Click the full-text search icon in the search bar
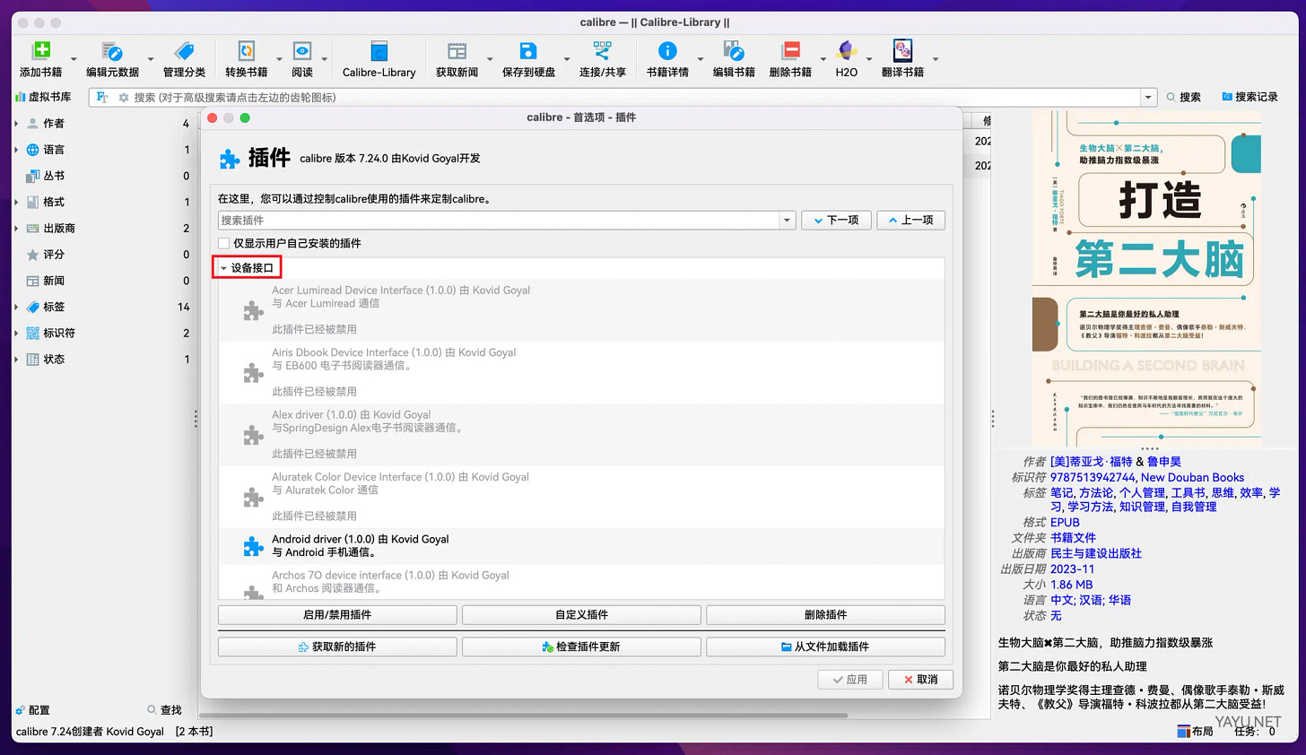This screenshot has width=1306, height=755. (x=102, y=97)
